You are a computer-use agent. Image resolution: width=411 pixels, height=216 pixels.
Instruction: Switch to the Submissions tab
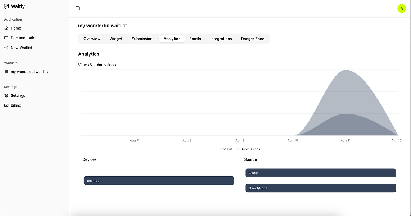(x=143, y=39)
